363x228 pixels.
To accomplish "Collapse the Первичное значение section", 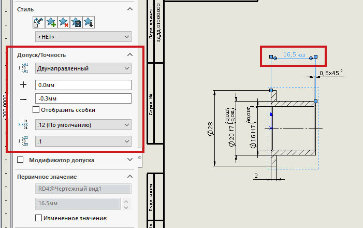I will pyautogui.click(x=130, y=177).
